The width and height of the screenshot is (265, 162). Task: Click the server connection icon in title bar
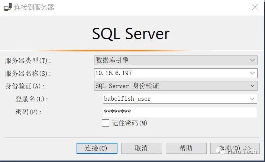click(8, 7)
